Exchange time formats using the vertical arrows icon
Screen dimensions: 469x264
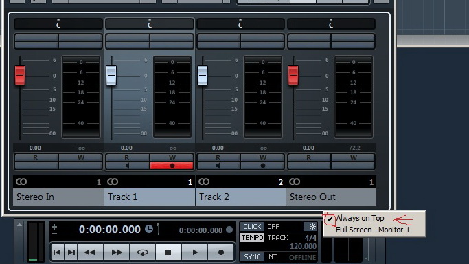point(159,229)
